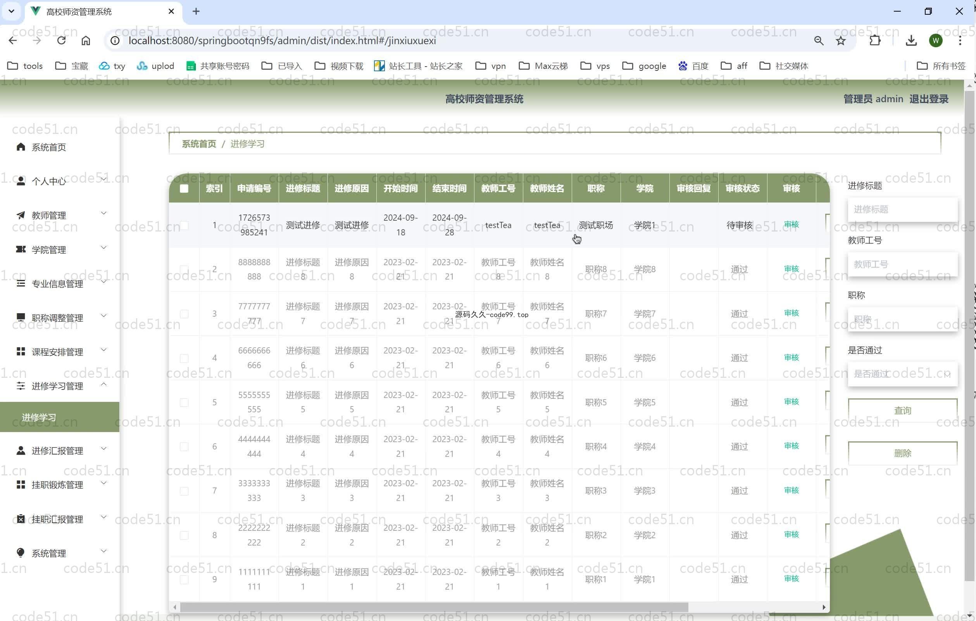Check the row with 申请编号 7777777777
976x621 pixels.
click(x=184, y=314)
